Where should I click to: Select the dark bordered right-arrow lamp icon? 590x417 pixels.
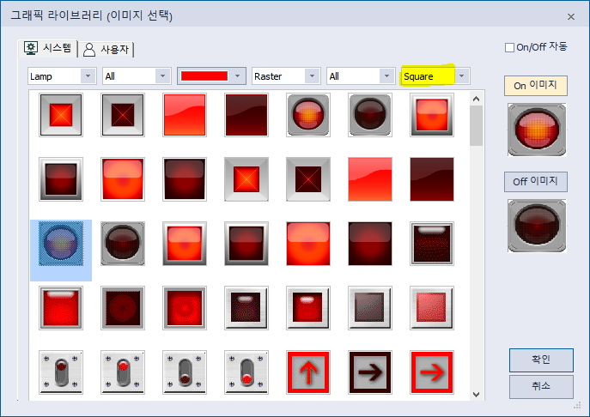370,372
